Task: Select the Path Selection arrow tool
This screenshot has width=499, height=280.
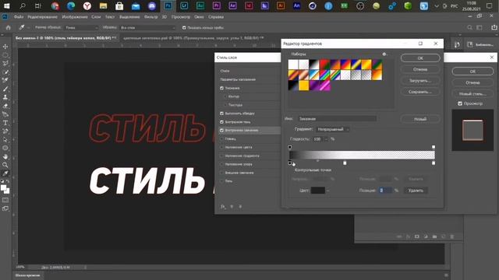Action: [5, 140]
